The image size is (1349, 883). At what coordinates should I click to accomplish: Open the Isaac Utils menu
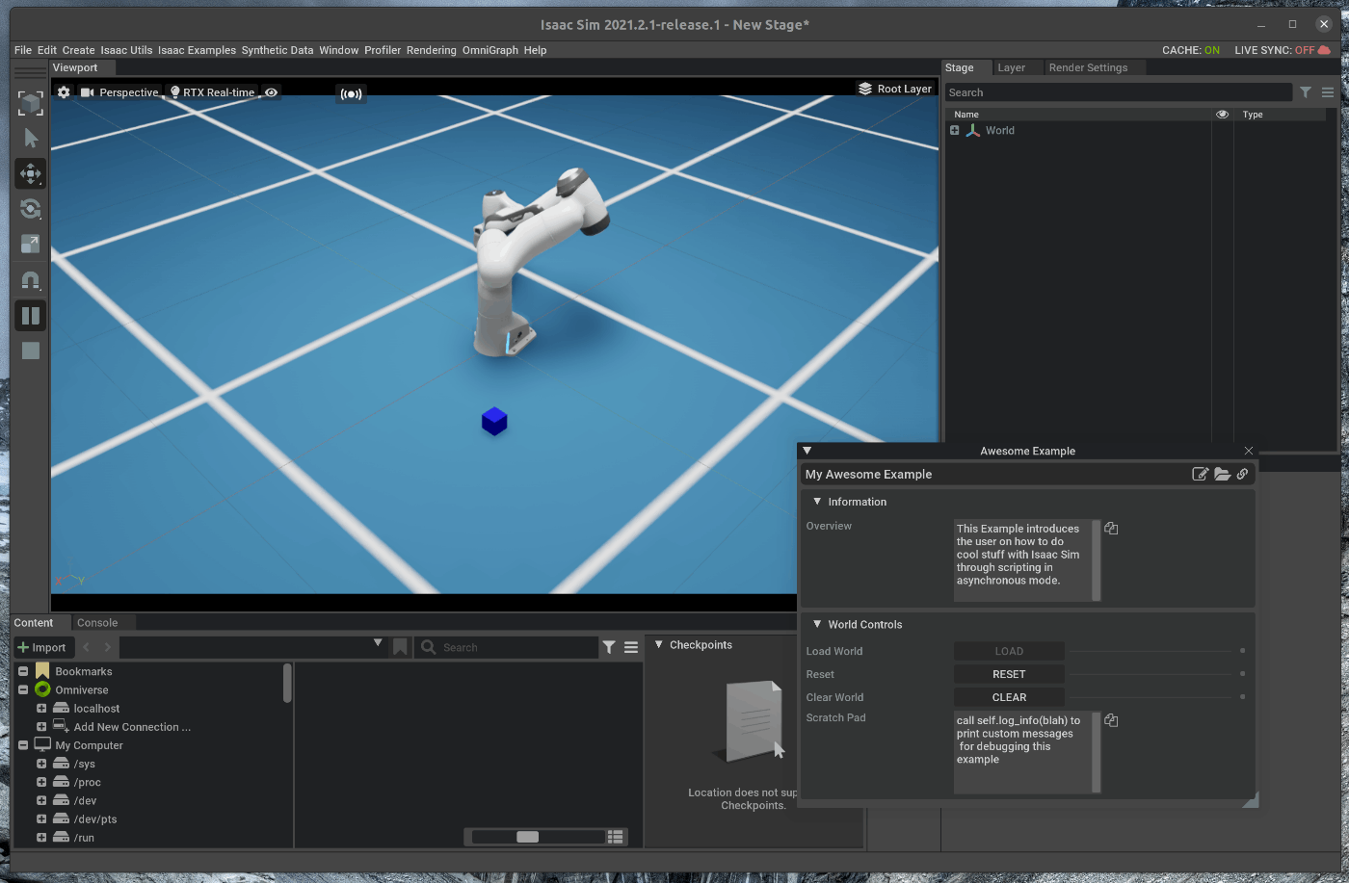click(x=126, y=50)
